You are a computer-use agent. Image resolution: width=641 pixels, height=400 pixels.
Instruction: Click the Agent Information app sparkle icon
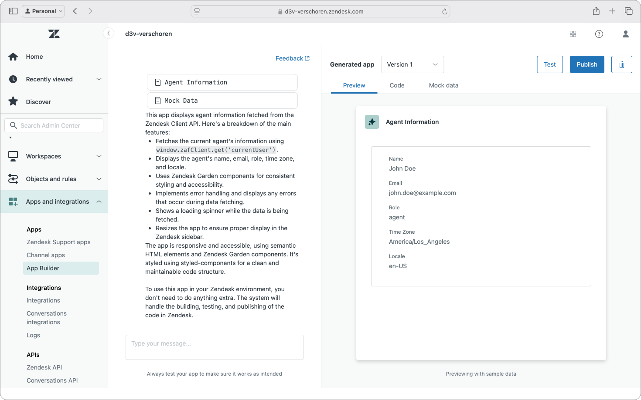tap(372, 122)
